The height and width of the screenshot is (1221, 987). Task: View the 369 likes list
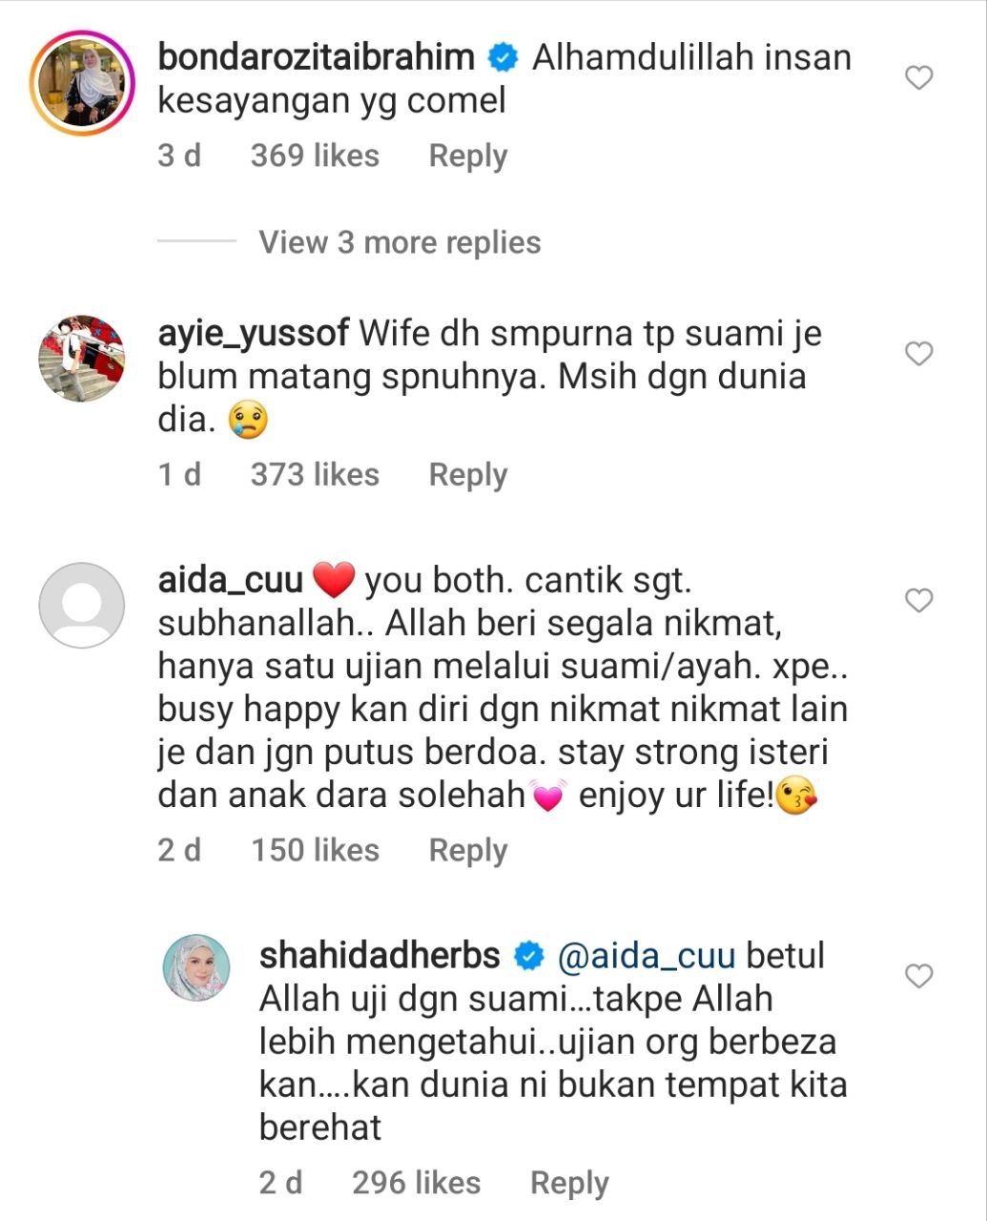click(315, 156)
